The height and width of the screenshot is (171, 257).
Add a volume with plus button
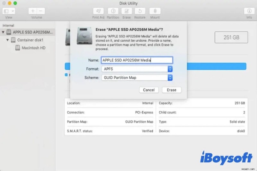[33, 11]
